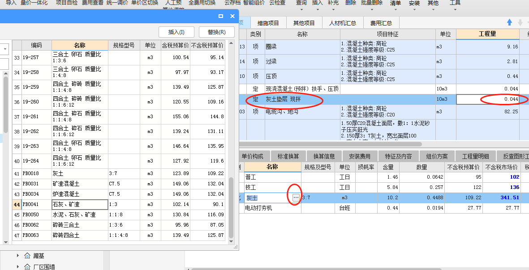Select row PB0063 碎砖四合土
Image resolution: width=529 pixels, height=270 pixels.
(x=119, y=235)
